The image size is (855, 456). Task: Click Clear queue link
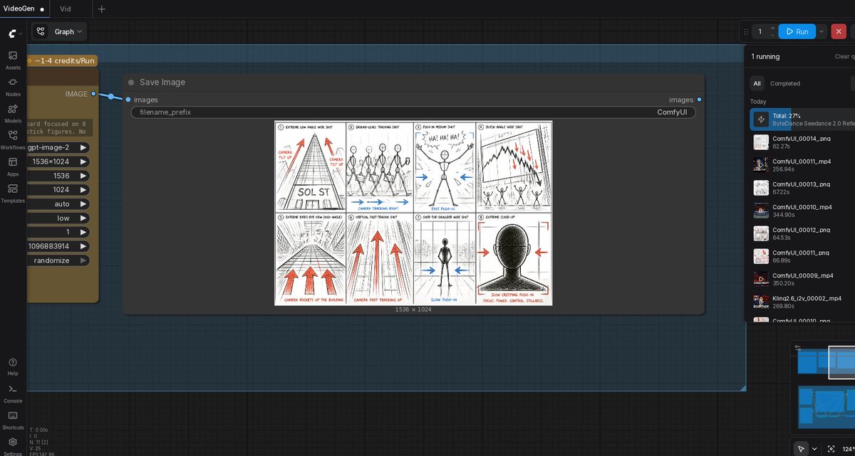point(844,56)
